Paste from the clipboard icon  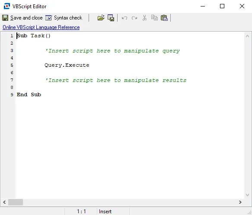(x=164, y=18)
